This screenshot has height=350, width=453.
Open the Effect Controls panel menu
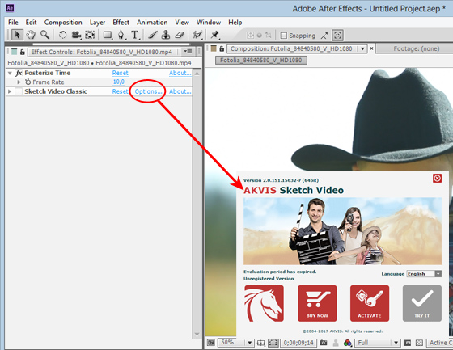tap(188, 52)
